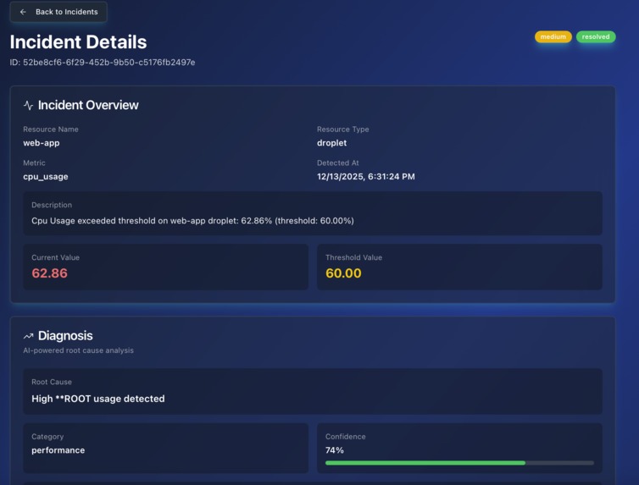Click the description text about Cpu Usage exceeded threshold
Screen dimensions: 639x485
[x=192, y=221]
